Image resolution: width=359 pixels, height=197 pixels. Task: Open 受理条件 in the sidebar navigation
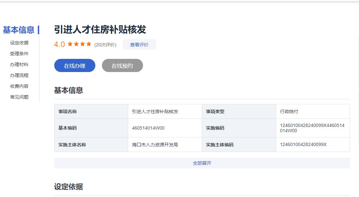pyautogui.click(x=19, y=54)
